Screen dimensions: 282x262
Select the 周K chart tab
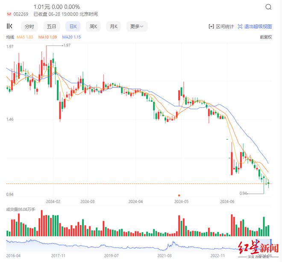click(93, 26)
